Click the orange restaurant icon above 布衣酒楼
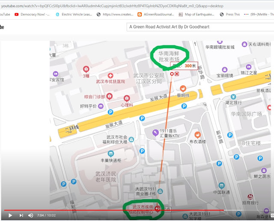274x221 pixels. click(197, 135)
